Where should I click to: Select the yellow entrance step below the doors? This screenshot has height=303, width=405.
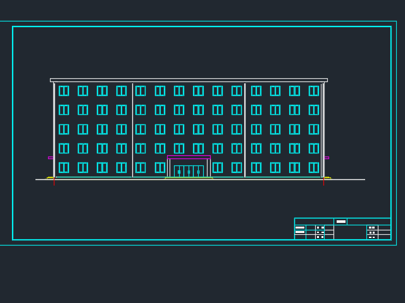(189, 178)
